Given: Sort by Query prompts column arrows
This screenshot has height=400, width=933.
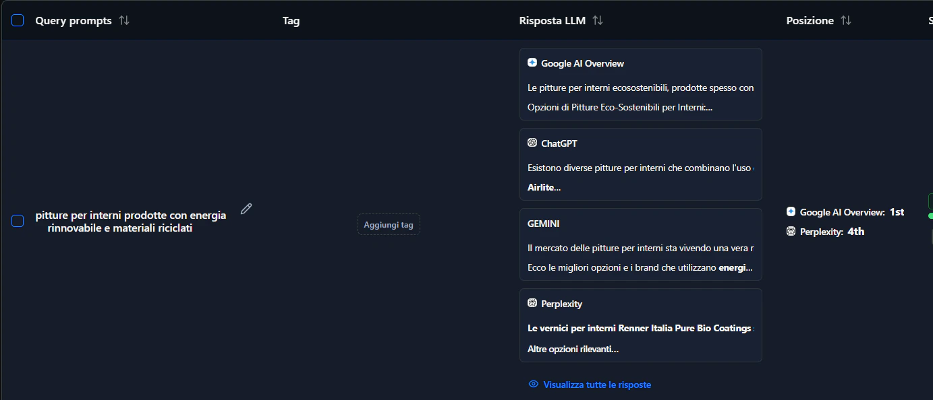Looking at the screenshot, I should coord(124,20).
